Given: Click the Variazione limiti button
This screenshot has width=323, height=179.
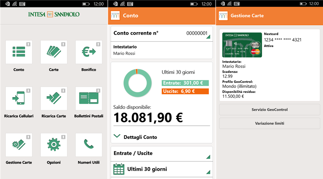Looking at the screenshot, I should 269,123.
